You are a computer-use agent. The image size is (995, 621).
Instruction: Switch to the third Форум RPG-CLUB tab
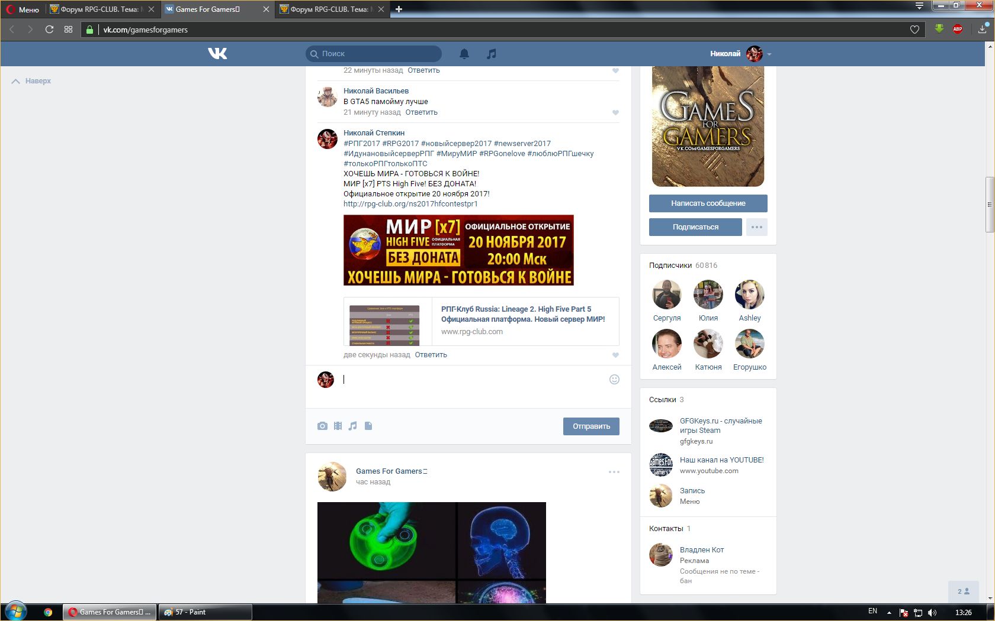click(332, 9)
